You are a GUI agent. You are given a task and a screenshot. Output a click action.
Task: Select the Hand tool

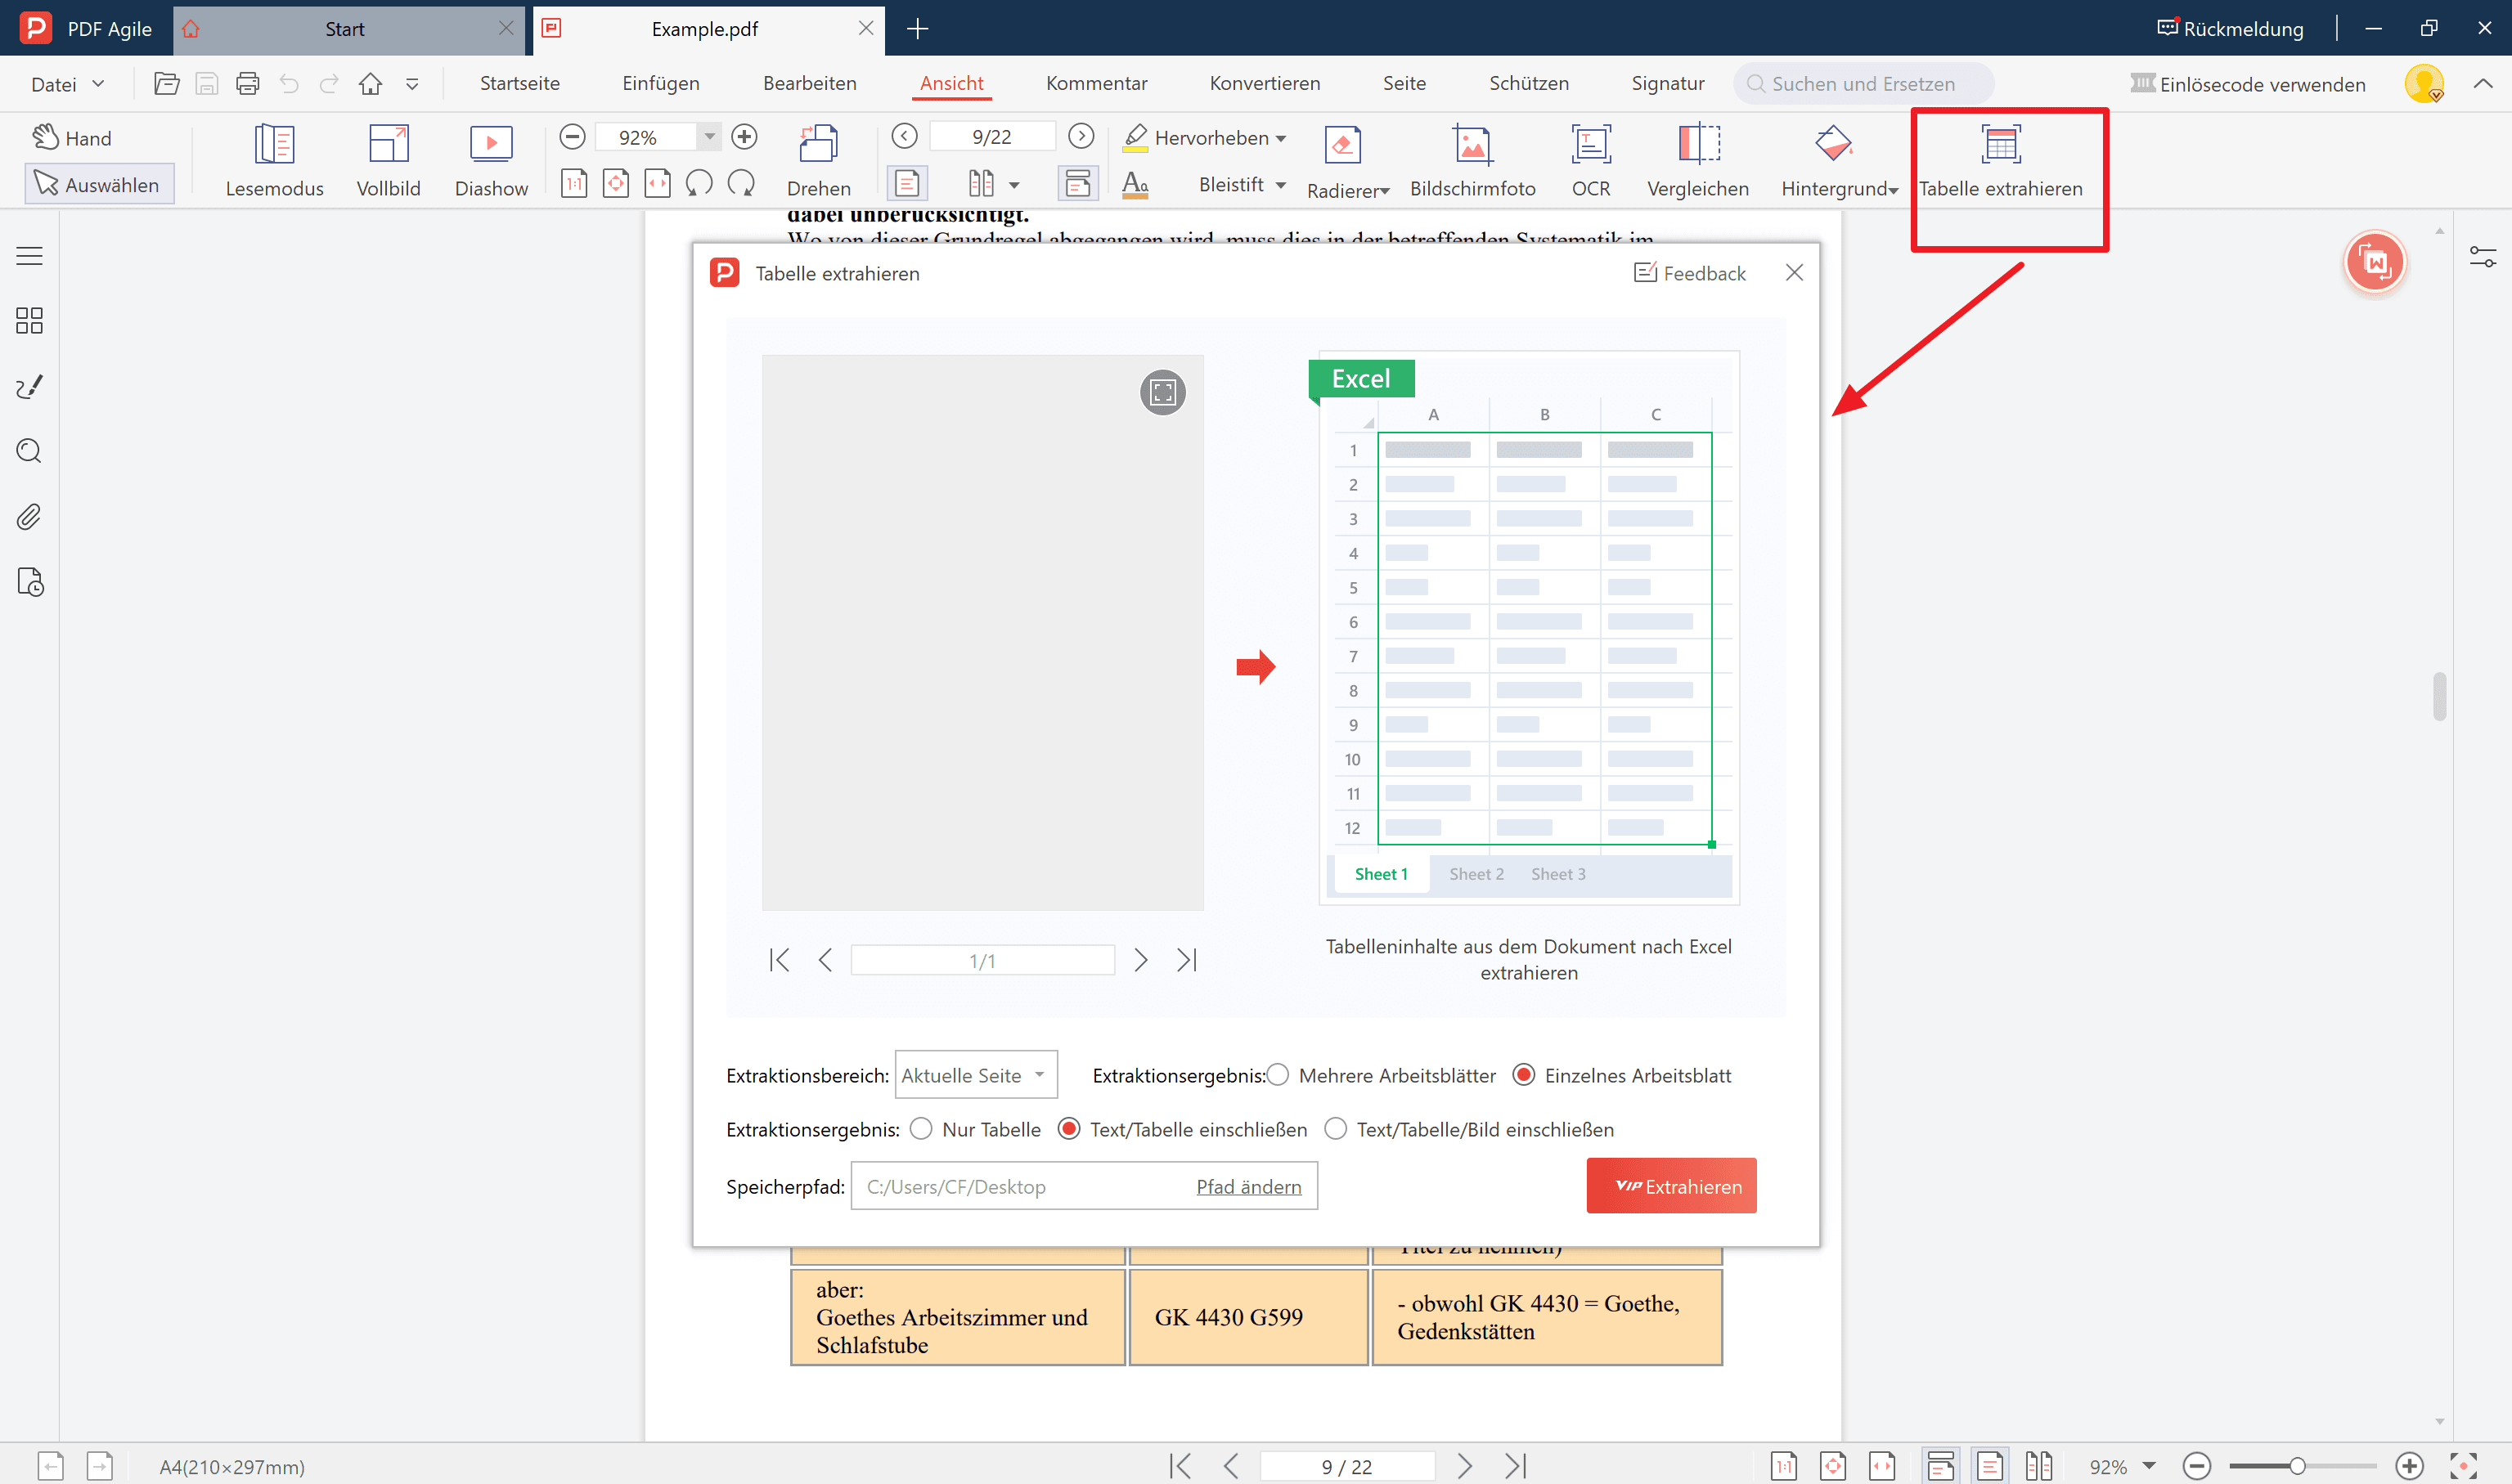72,138
